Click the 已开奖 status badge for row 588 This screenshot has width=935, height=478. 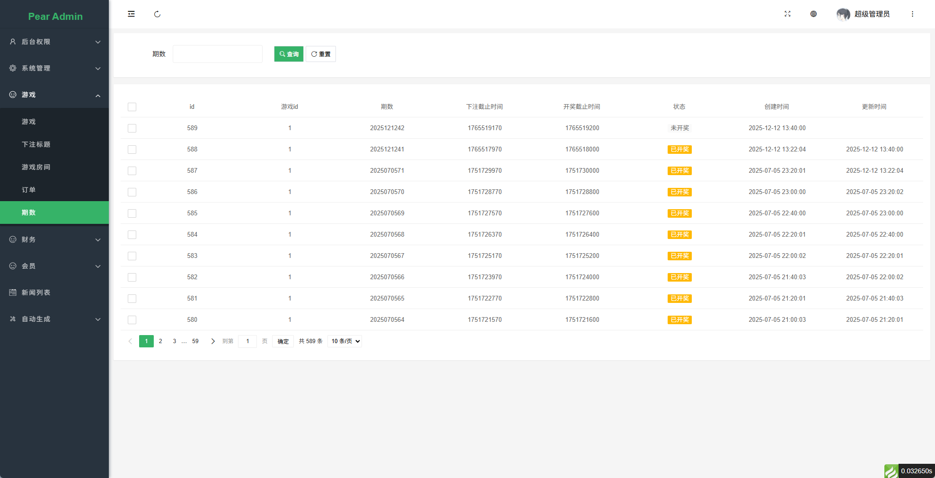click(x=679, y=150)
